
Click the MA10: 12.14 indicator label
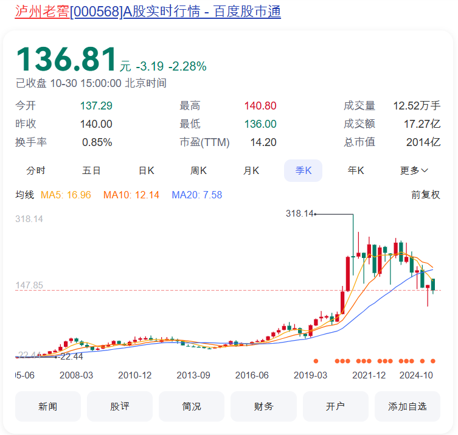coord(131,195)
